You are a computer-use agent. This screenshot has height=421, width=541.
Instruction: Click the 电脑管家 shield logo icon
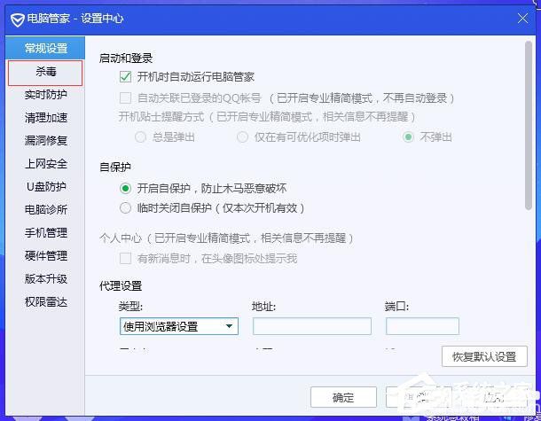[x=17, y=19]
